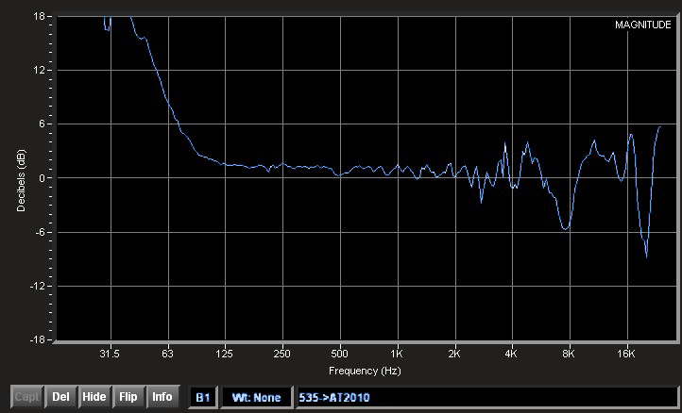Delete the trace with Del button

click(x=60, y=396)
